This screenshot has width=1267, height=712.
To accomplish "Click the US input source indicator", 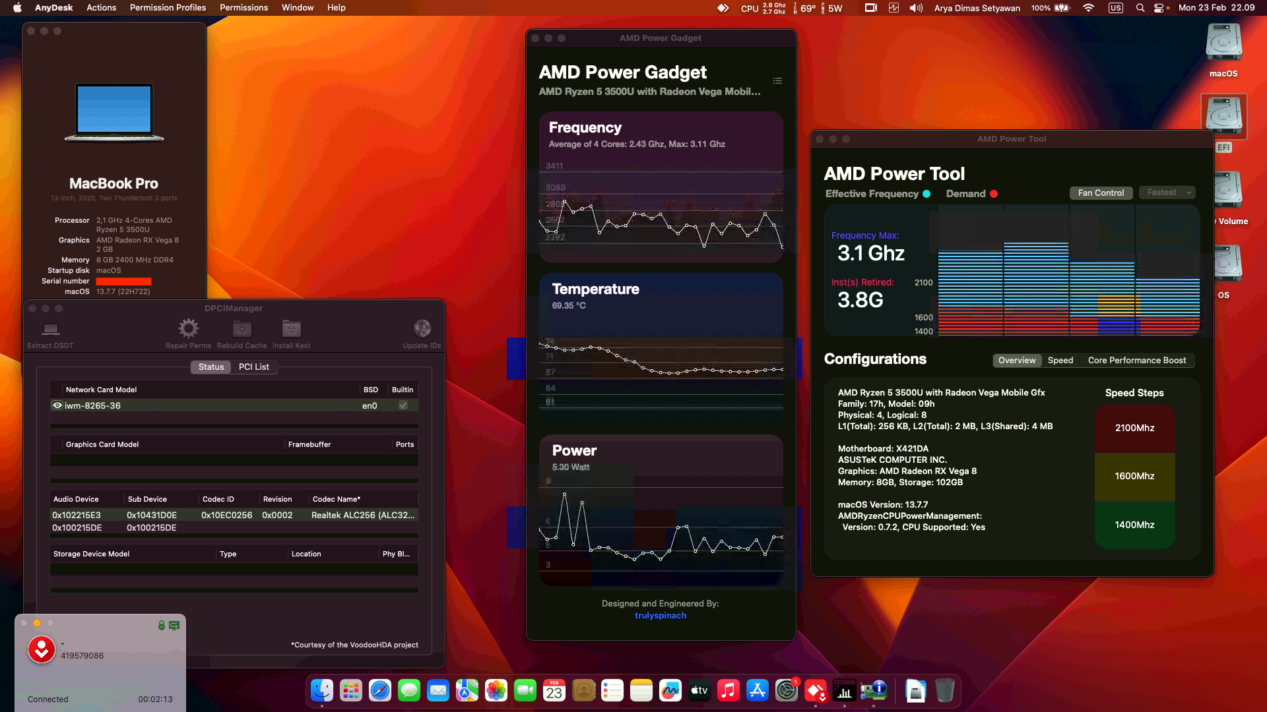I will 1115,8.
